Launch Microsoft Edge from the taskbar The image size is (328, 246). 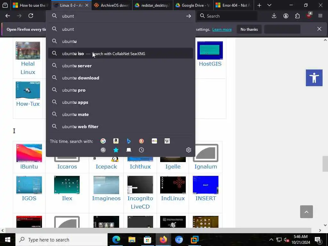tap(116, 240)
